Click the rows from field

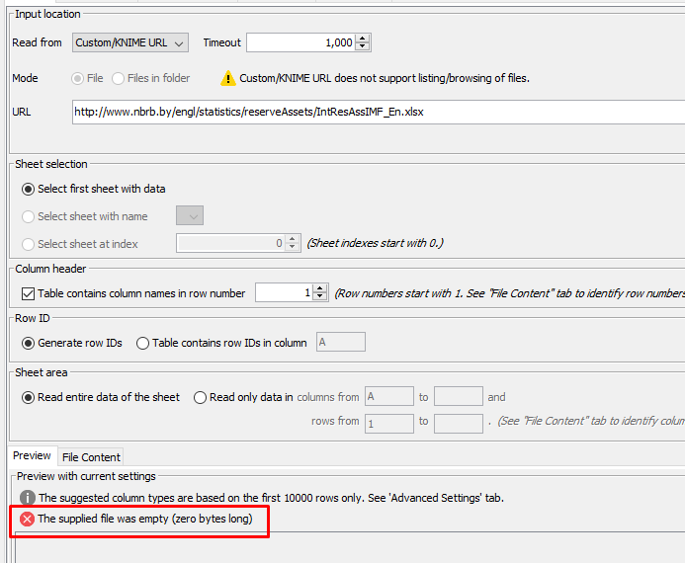[x=389, y=424]
